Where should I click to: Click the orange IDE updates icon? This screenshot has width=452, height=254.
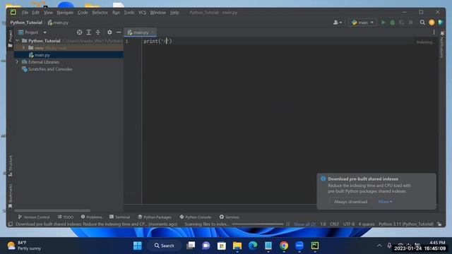click(432, 23)
